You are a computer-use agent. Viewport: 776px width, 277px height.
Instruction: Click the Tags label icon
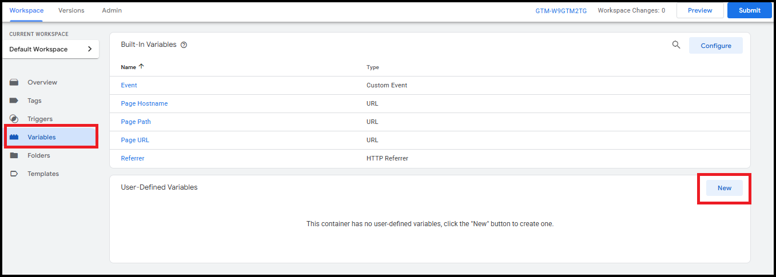(14, 101)
